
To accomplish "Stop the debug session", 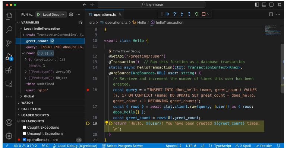I will coord(204,14).
